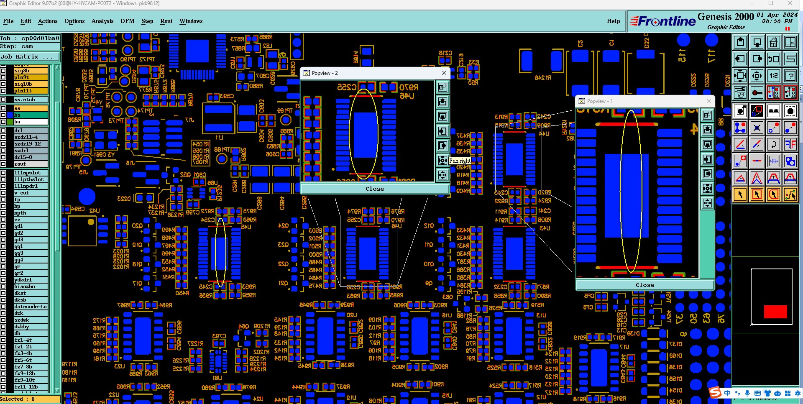Open the Edit menu
This screenshot has width=803, height=404.
26,21
